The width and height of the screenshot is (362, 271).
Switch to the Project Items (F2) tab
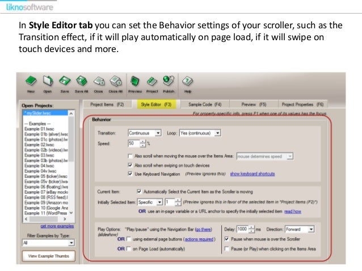(x=107, y=105)
